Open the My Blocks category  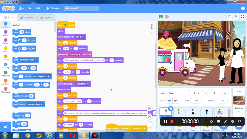(5, 90)
